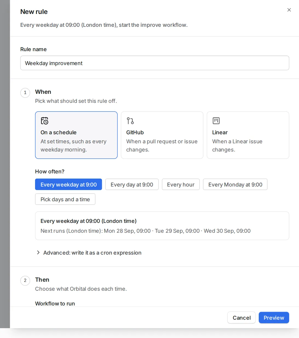The height and width of the screenshot is (338, 299).
Task: Click the Rule name text field
Action: [155, 63]
